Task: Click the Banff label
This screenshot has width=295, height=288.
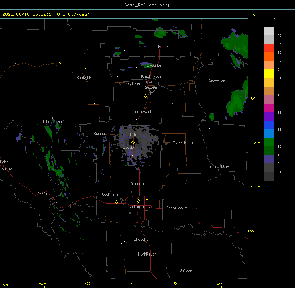Action: tap(42, 194)
